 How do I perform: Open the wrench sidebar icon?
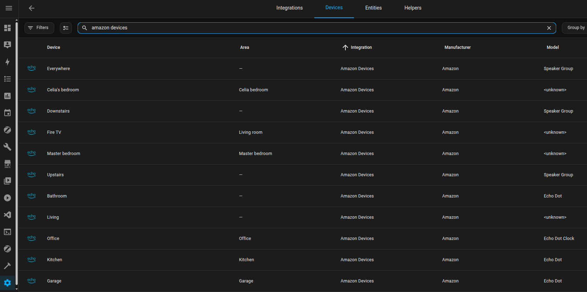[x=7, y=147]
